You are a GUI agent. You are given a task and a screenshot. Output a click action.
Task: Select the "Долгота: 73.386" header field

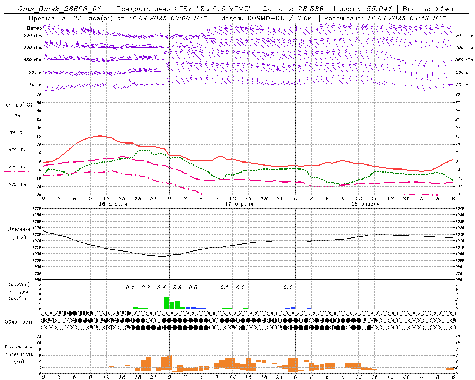293,9
